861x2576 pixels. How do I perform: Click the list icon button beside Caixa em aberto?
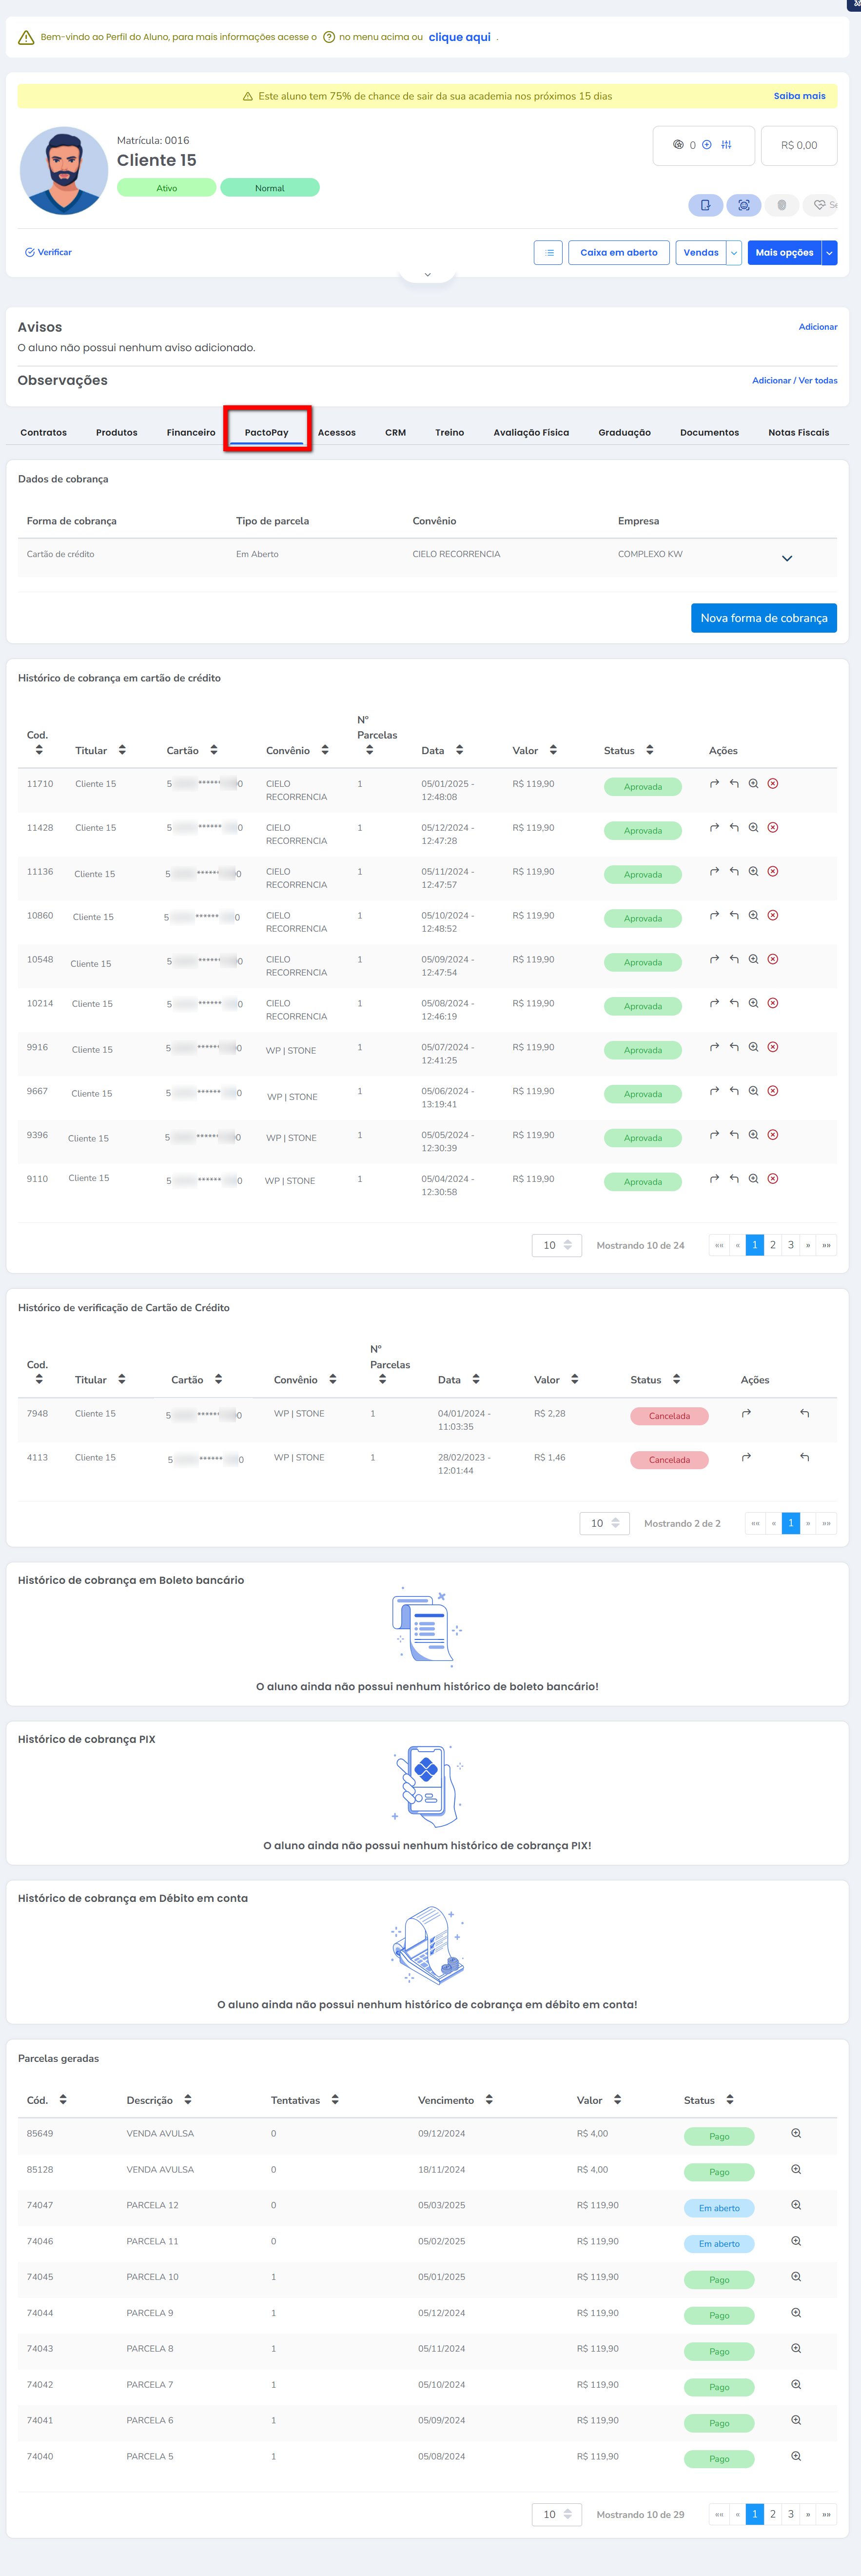tap(548, 253)
